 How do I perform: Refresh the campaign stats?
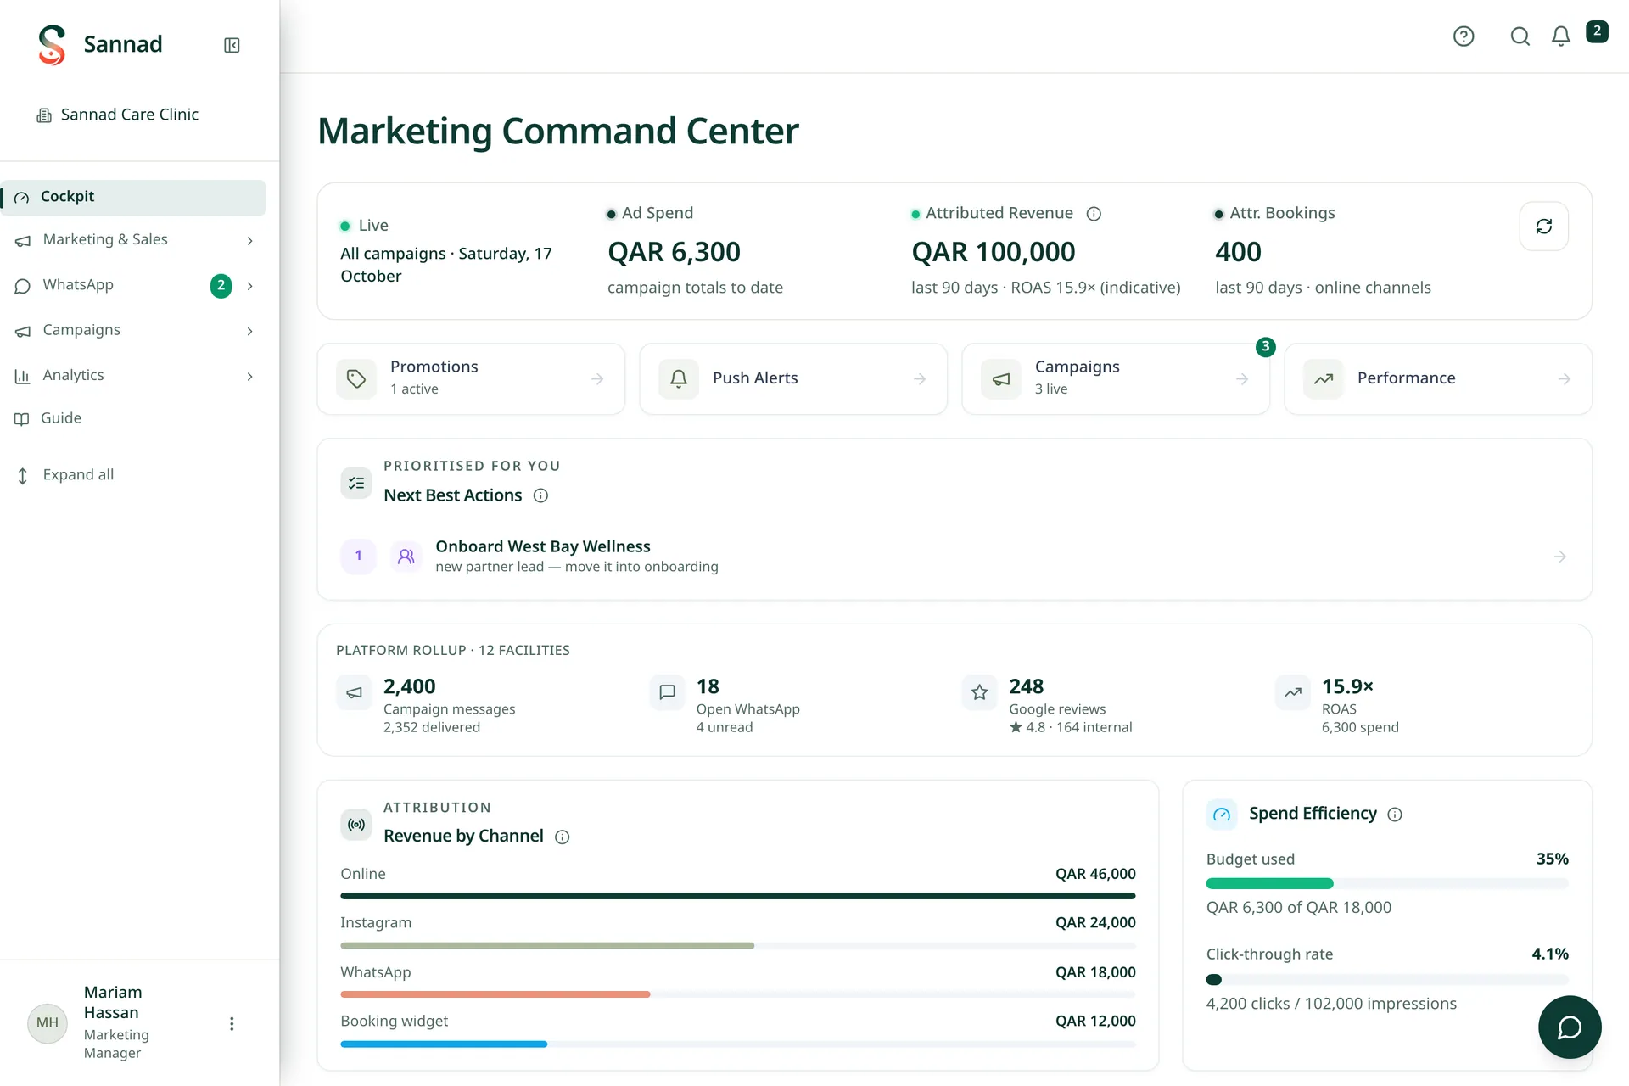[1544, 227]
